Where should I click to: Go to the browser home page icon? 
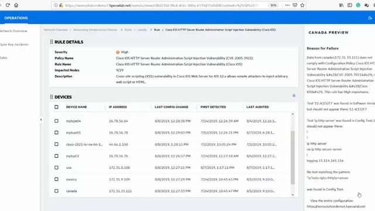(x=16, y=5)
